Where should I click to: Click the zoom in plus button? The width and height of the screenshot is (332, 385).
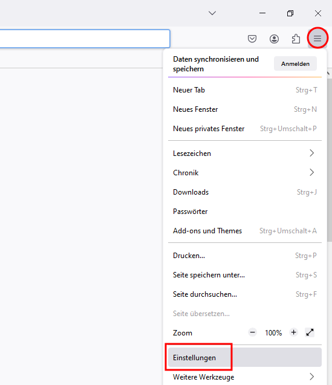pos(293,332)
